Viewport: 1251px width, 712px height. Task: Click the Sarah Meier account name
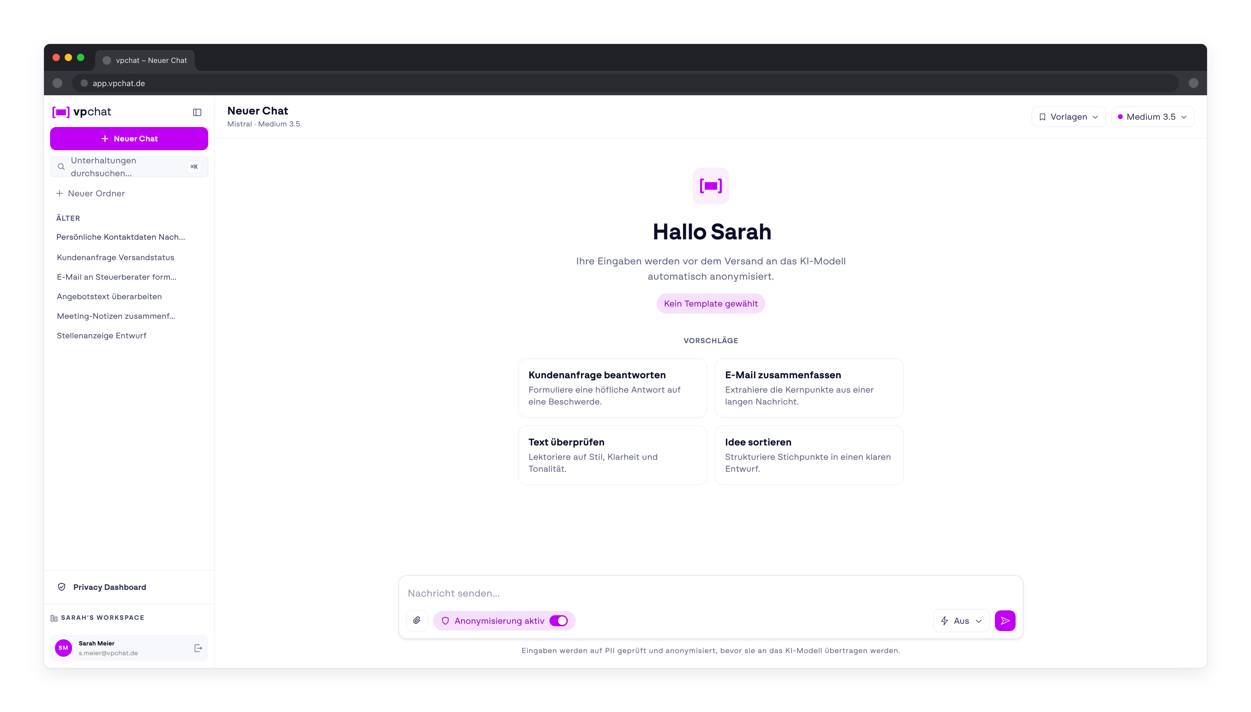[x=96, y=643]
